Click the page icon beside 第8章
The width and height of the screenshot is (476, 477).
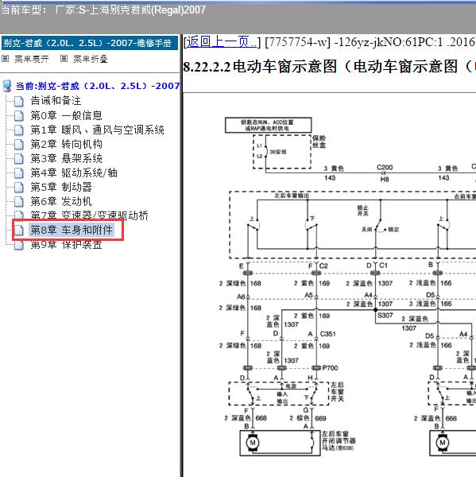(19, 231)
